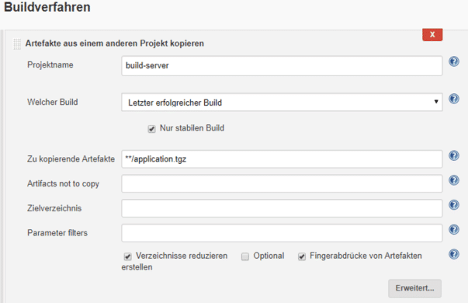Screen dimensions: 468x303
Task: Show help for Zu kopierende Artefakte
Action: point(454,155)
